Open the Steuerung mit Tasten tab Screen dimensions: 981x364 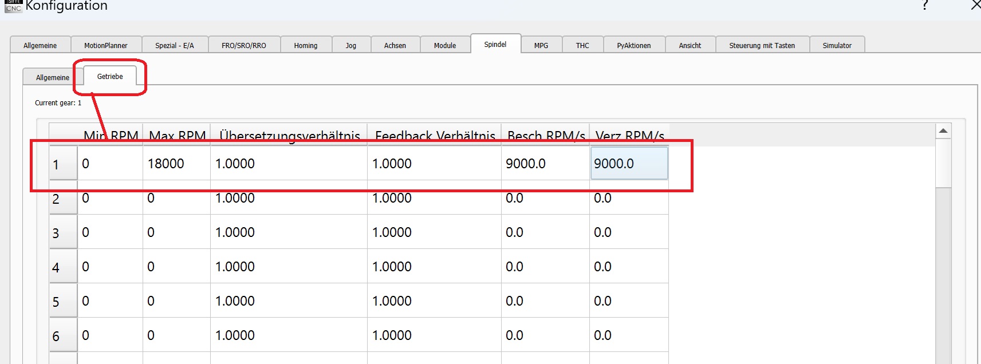762,45
